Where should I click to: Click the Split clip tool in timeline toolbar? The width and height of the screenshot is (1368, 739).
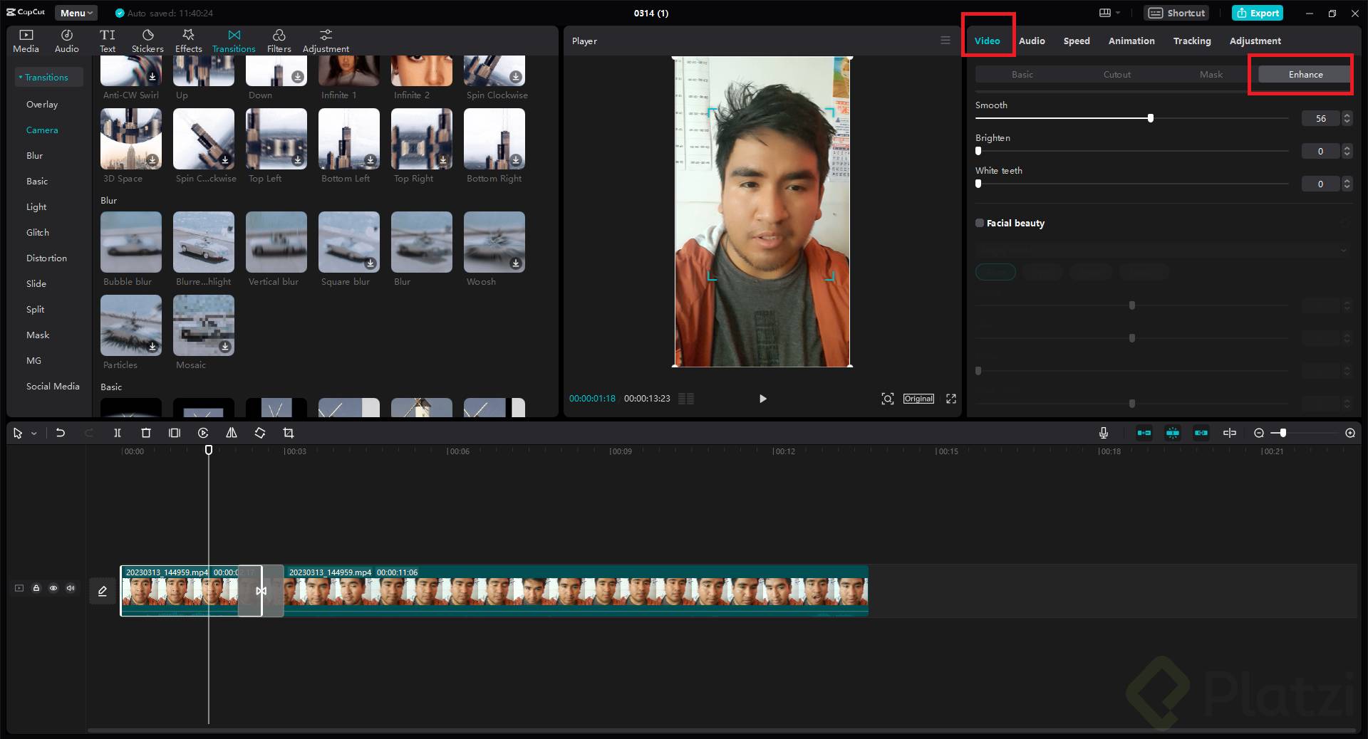click(118, 433)
